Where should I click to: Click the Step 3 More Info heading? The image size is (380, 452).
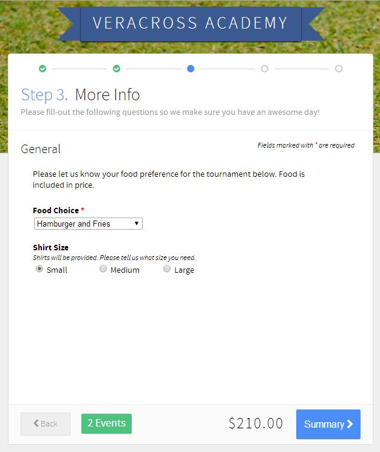tap(81, 95)
